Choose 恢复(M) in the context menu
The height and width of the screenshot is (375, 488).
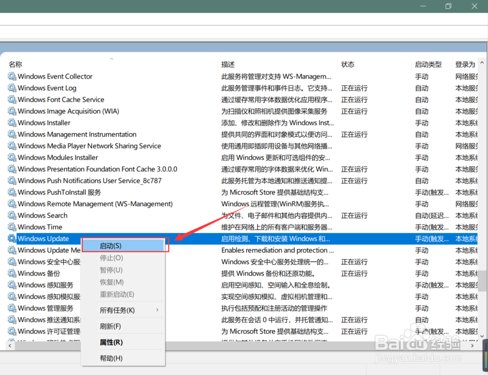(x=123, y=282)
